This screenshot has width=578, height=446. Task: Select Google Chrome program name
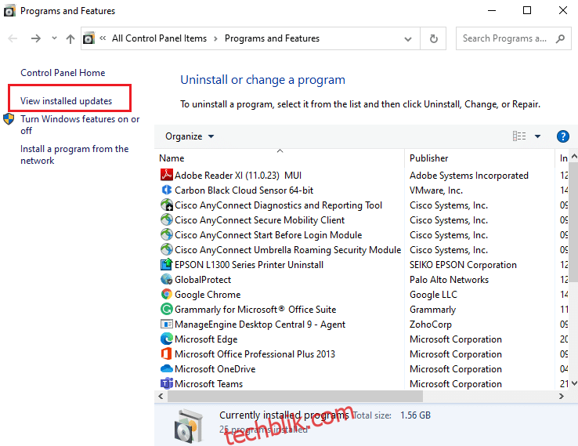click(208, 295)
